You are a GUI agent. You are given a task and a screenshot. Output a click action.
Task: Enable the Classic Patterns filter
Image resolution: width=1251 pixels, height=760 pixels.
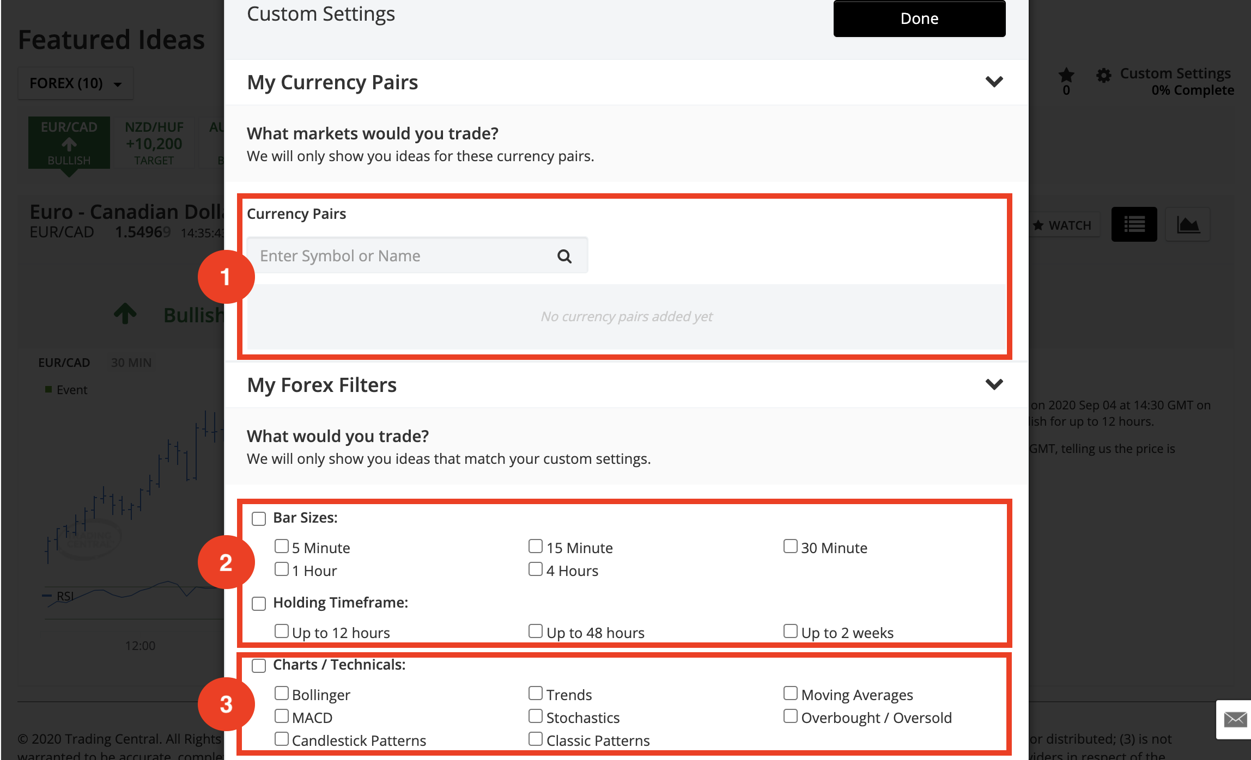(536, 739)
